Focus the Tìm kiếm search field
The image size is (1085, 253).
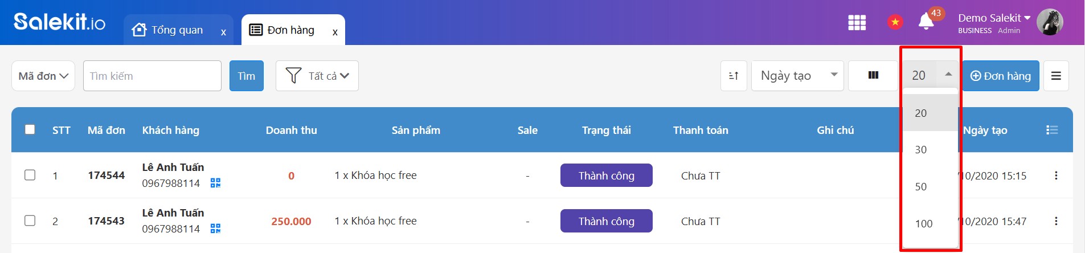pyautogui.click(x=152, y=76)
